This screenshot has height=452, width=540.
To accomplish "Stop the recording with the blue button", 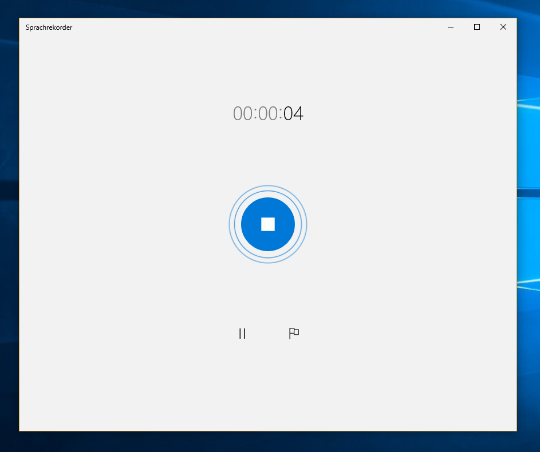I will point(268,224).
